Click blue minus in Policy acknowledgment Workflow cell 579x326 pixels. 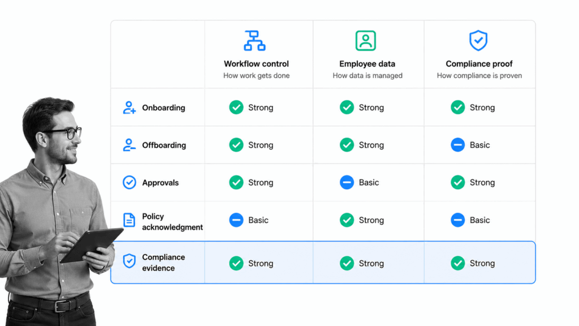tap(236, 220)
